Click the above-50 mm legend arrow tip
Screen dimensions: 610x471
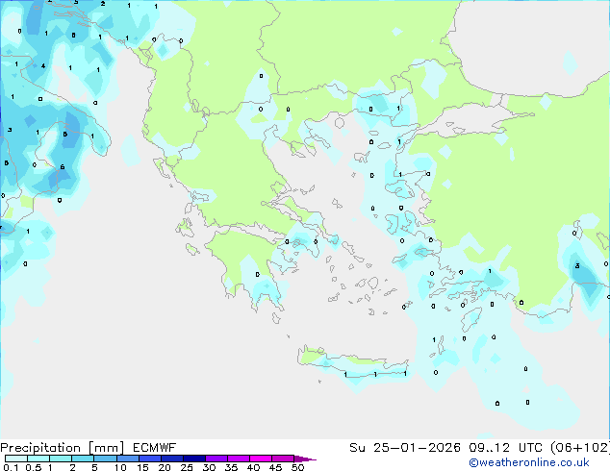[305, 459]
